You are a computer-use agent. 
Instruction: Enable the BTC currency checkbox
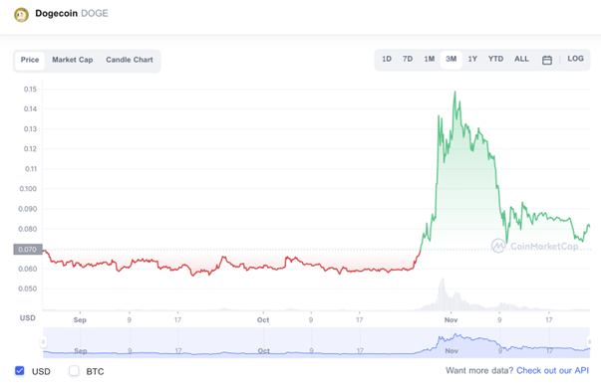(74, 370)
